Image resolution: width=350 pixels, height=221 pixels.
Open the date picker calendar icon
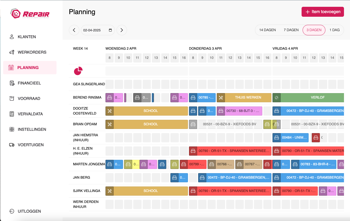tap(110, 30)
